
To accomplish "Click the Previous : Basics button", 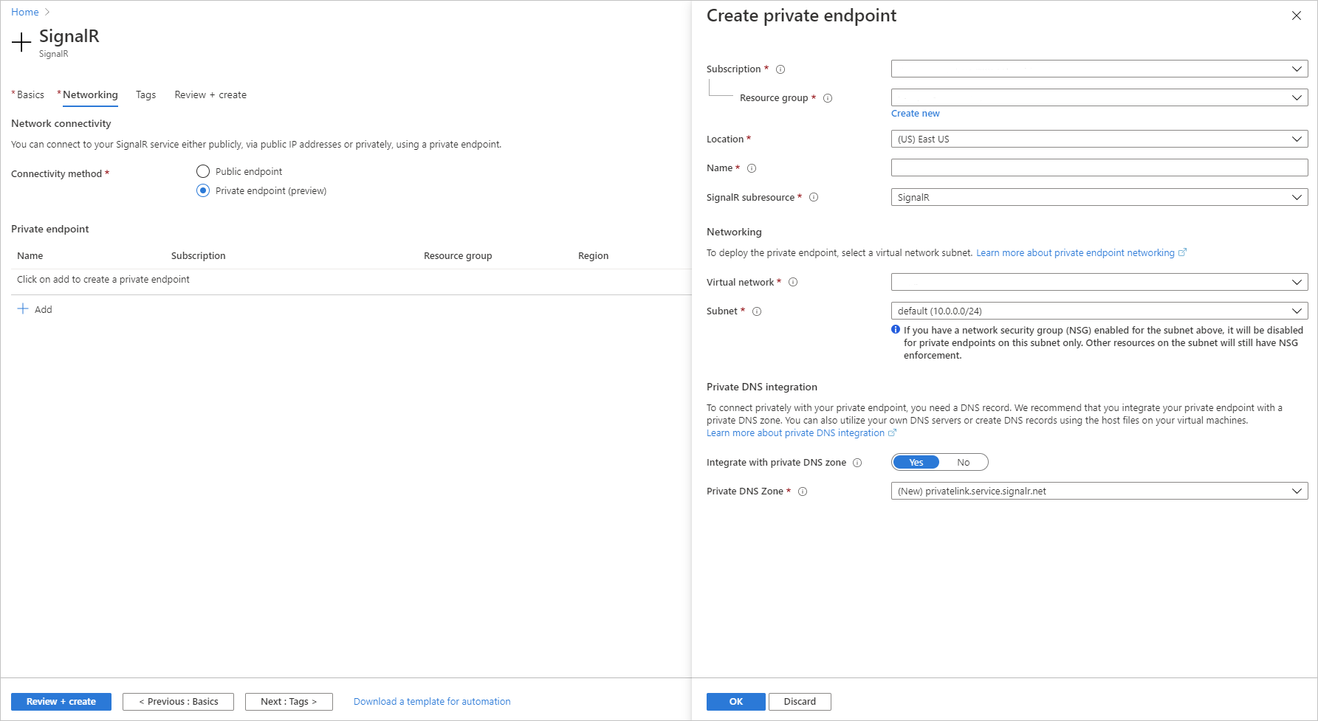I will click(178, 702).
